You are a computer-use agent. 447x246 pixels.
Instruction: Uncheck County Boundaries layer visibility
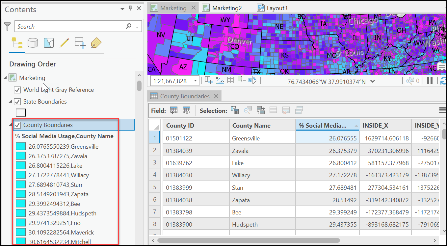point(17,125)
